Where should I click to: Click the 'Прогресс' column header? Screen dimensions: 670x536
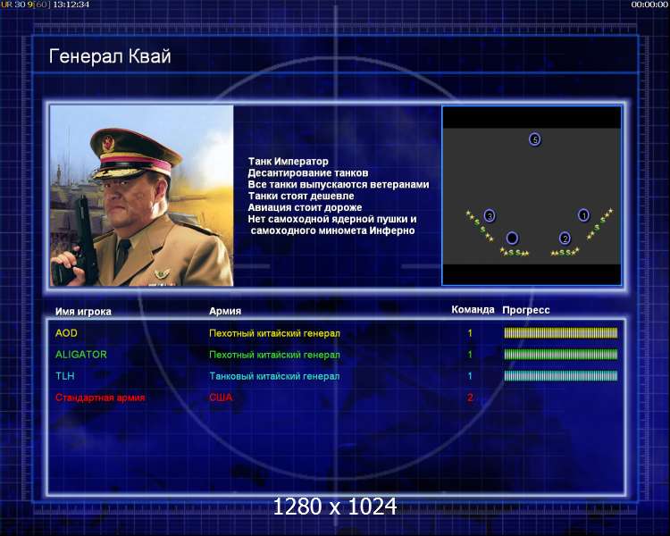click(526, 310)
